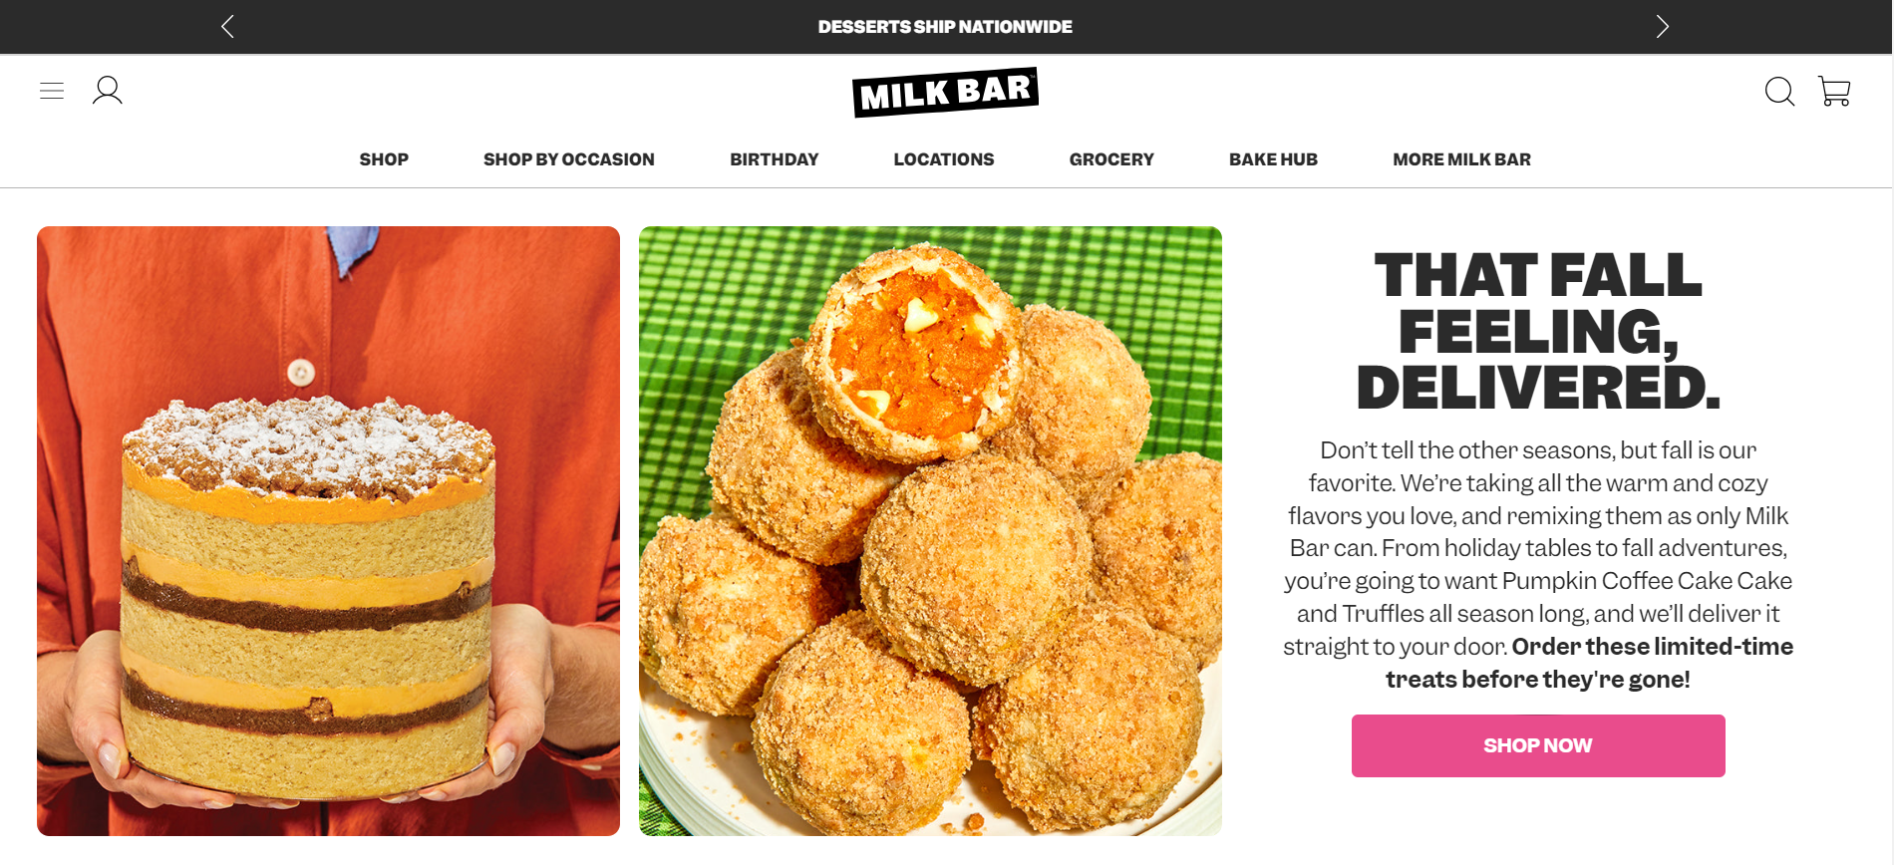Open the user account icon
The height and width of the screenshot is (865, 1894).
(x=108, y=91)
